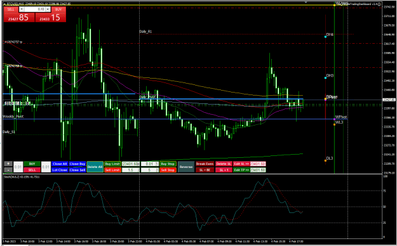Click the chart shift triangle marker at top
Screen dimensions: 397x246
(306, 3)
